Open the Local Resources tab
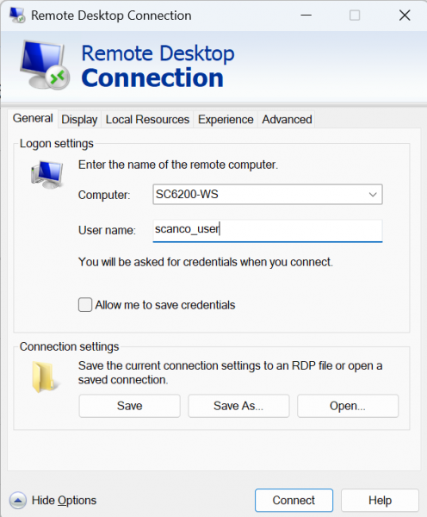This screenshot has width=427, height=517. [147, 120]
